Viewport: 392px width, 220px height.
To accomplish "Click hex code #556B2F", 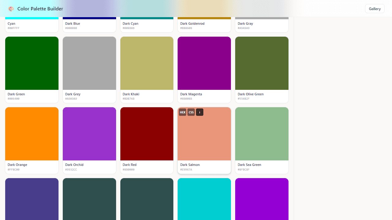I will (243, 99).
